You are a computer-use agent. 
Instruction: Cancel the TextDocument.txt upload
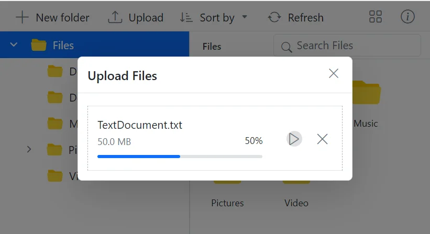coord(323,139)
